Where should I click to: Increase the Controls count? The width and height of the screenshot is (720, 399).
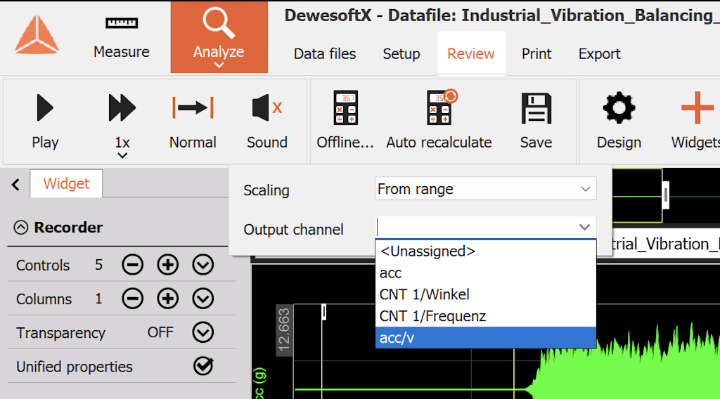click(x=167, y=265)
